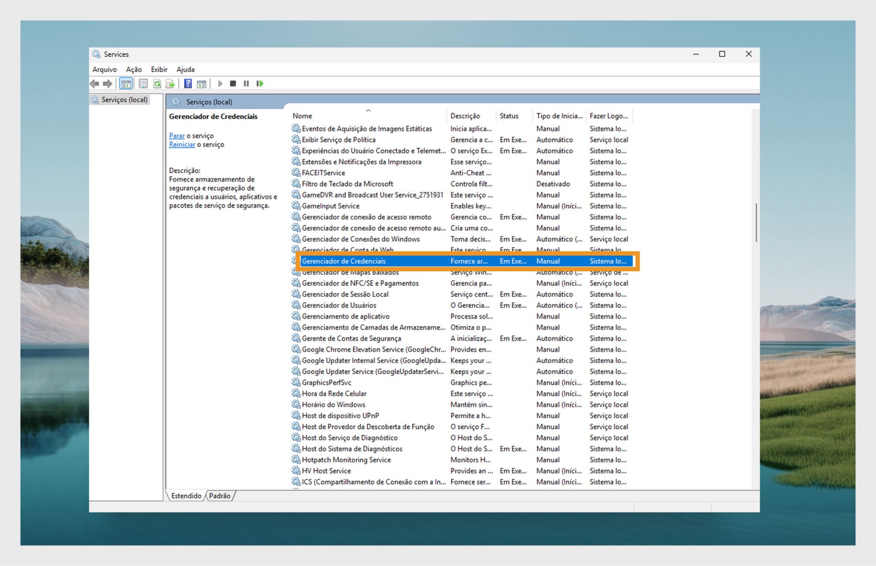Viewport: 876px width, 566px height.
Task: Sort by the Status column header
Action: click(x=509, y=116)
